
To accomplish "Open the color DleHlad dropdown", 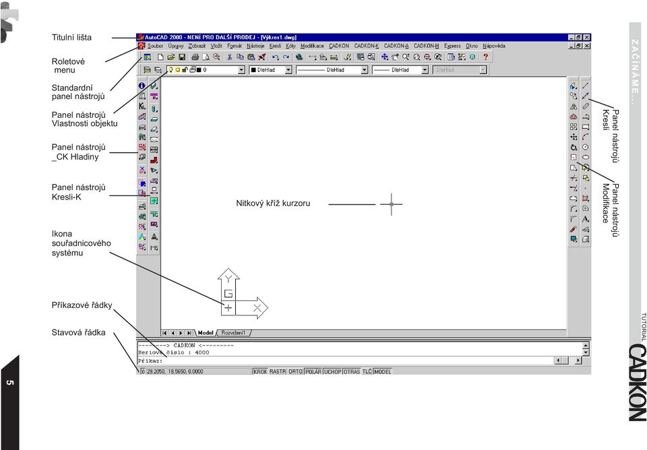I will (x=288, y=70).
